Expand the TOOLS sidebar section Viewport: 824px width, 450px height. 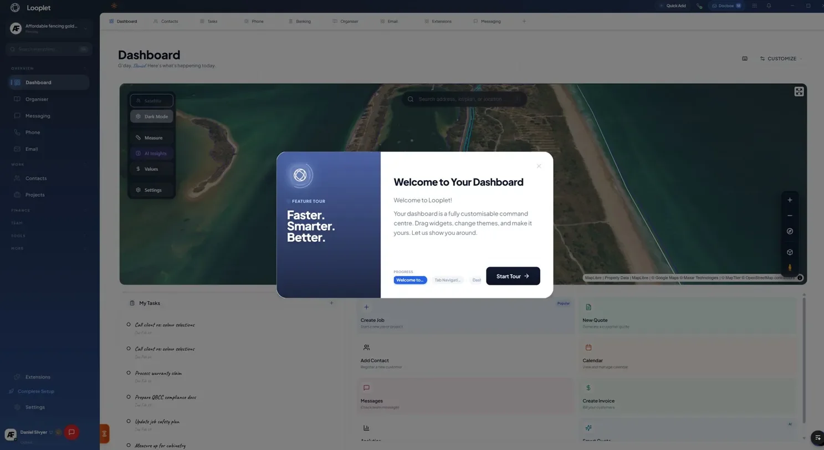pos(49,236)
